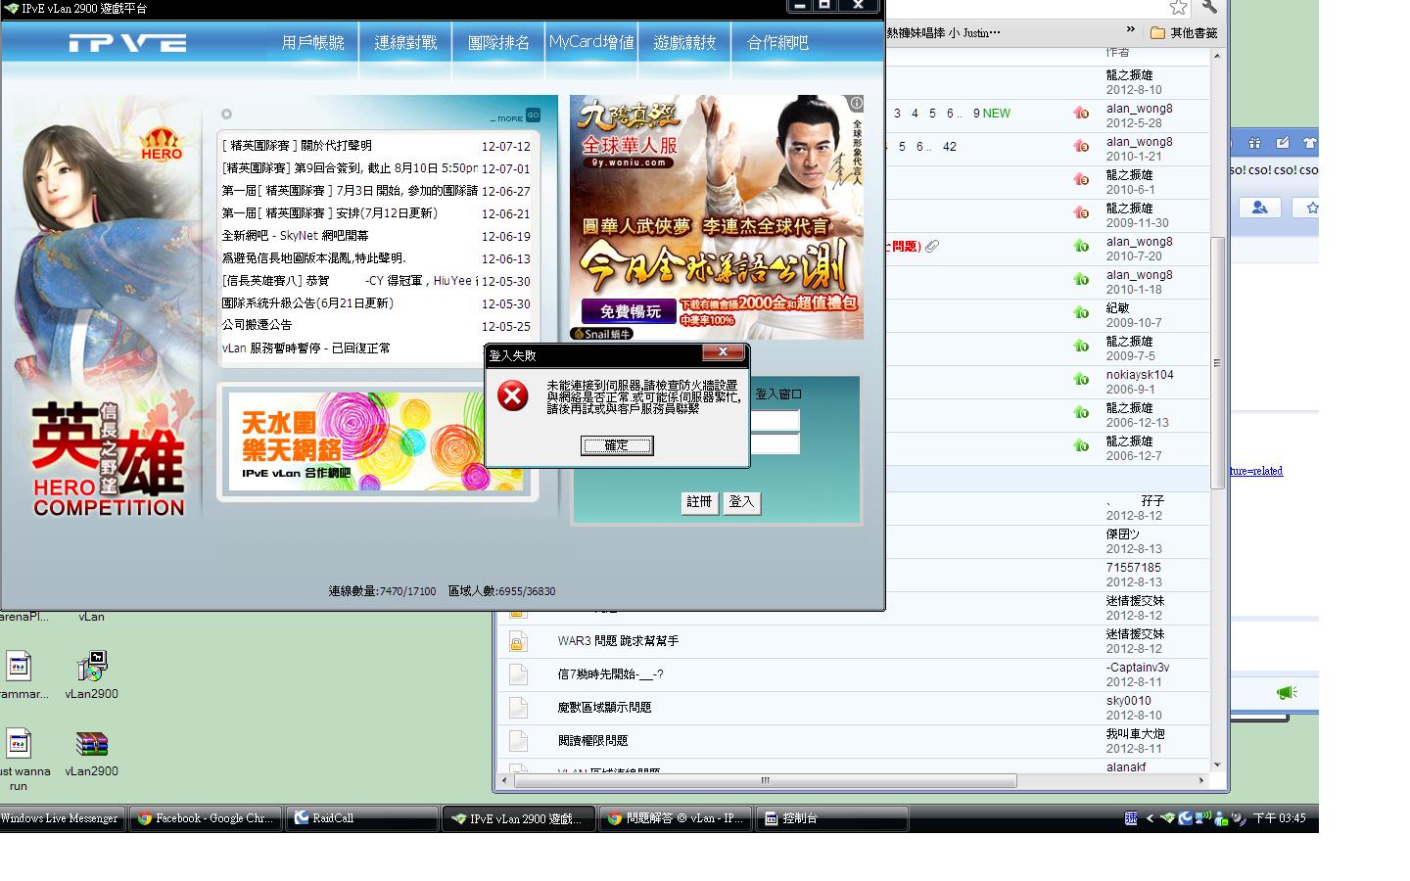
Task: Click the 確定 button in error dialog
Action: [x=616, y=445]
